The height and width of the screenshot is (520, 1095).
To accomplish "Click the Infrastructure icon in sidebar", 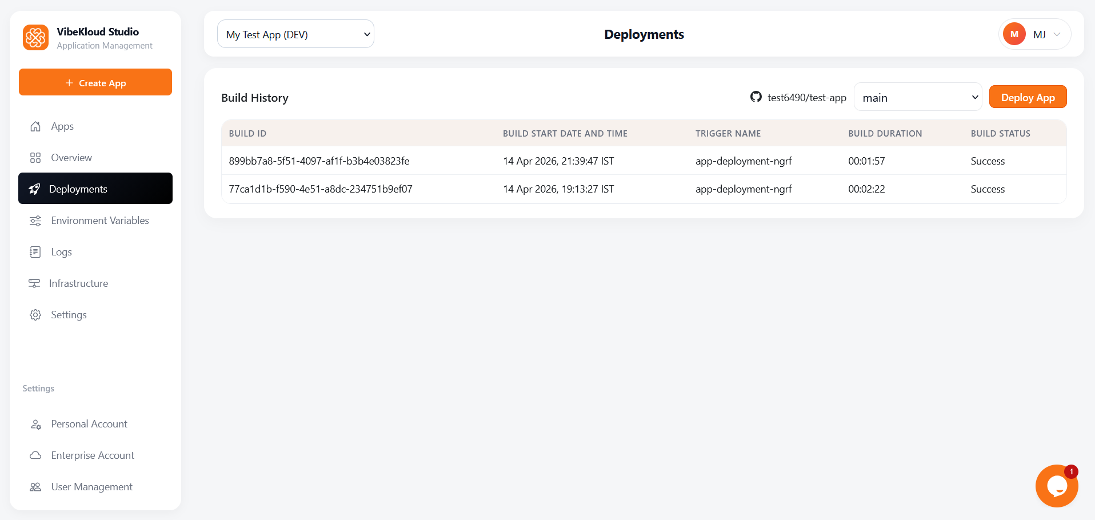I will (x=34, y=283).
